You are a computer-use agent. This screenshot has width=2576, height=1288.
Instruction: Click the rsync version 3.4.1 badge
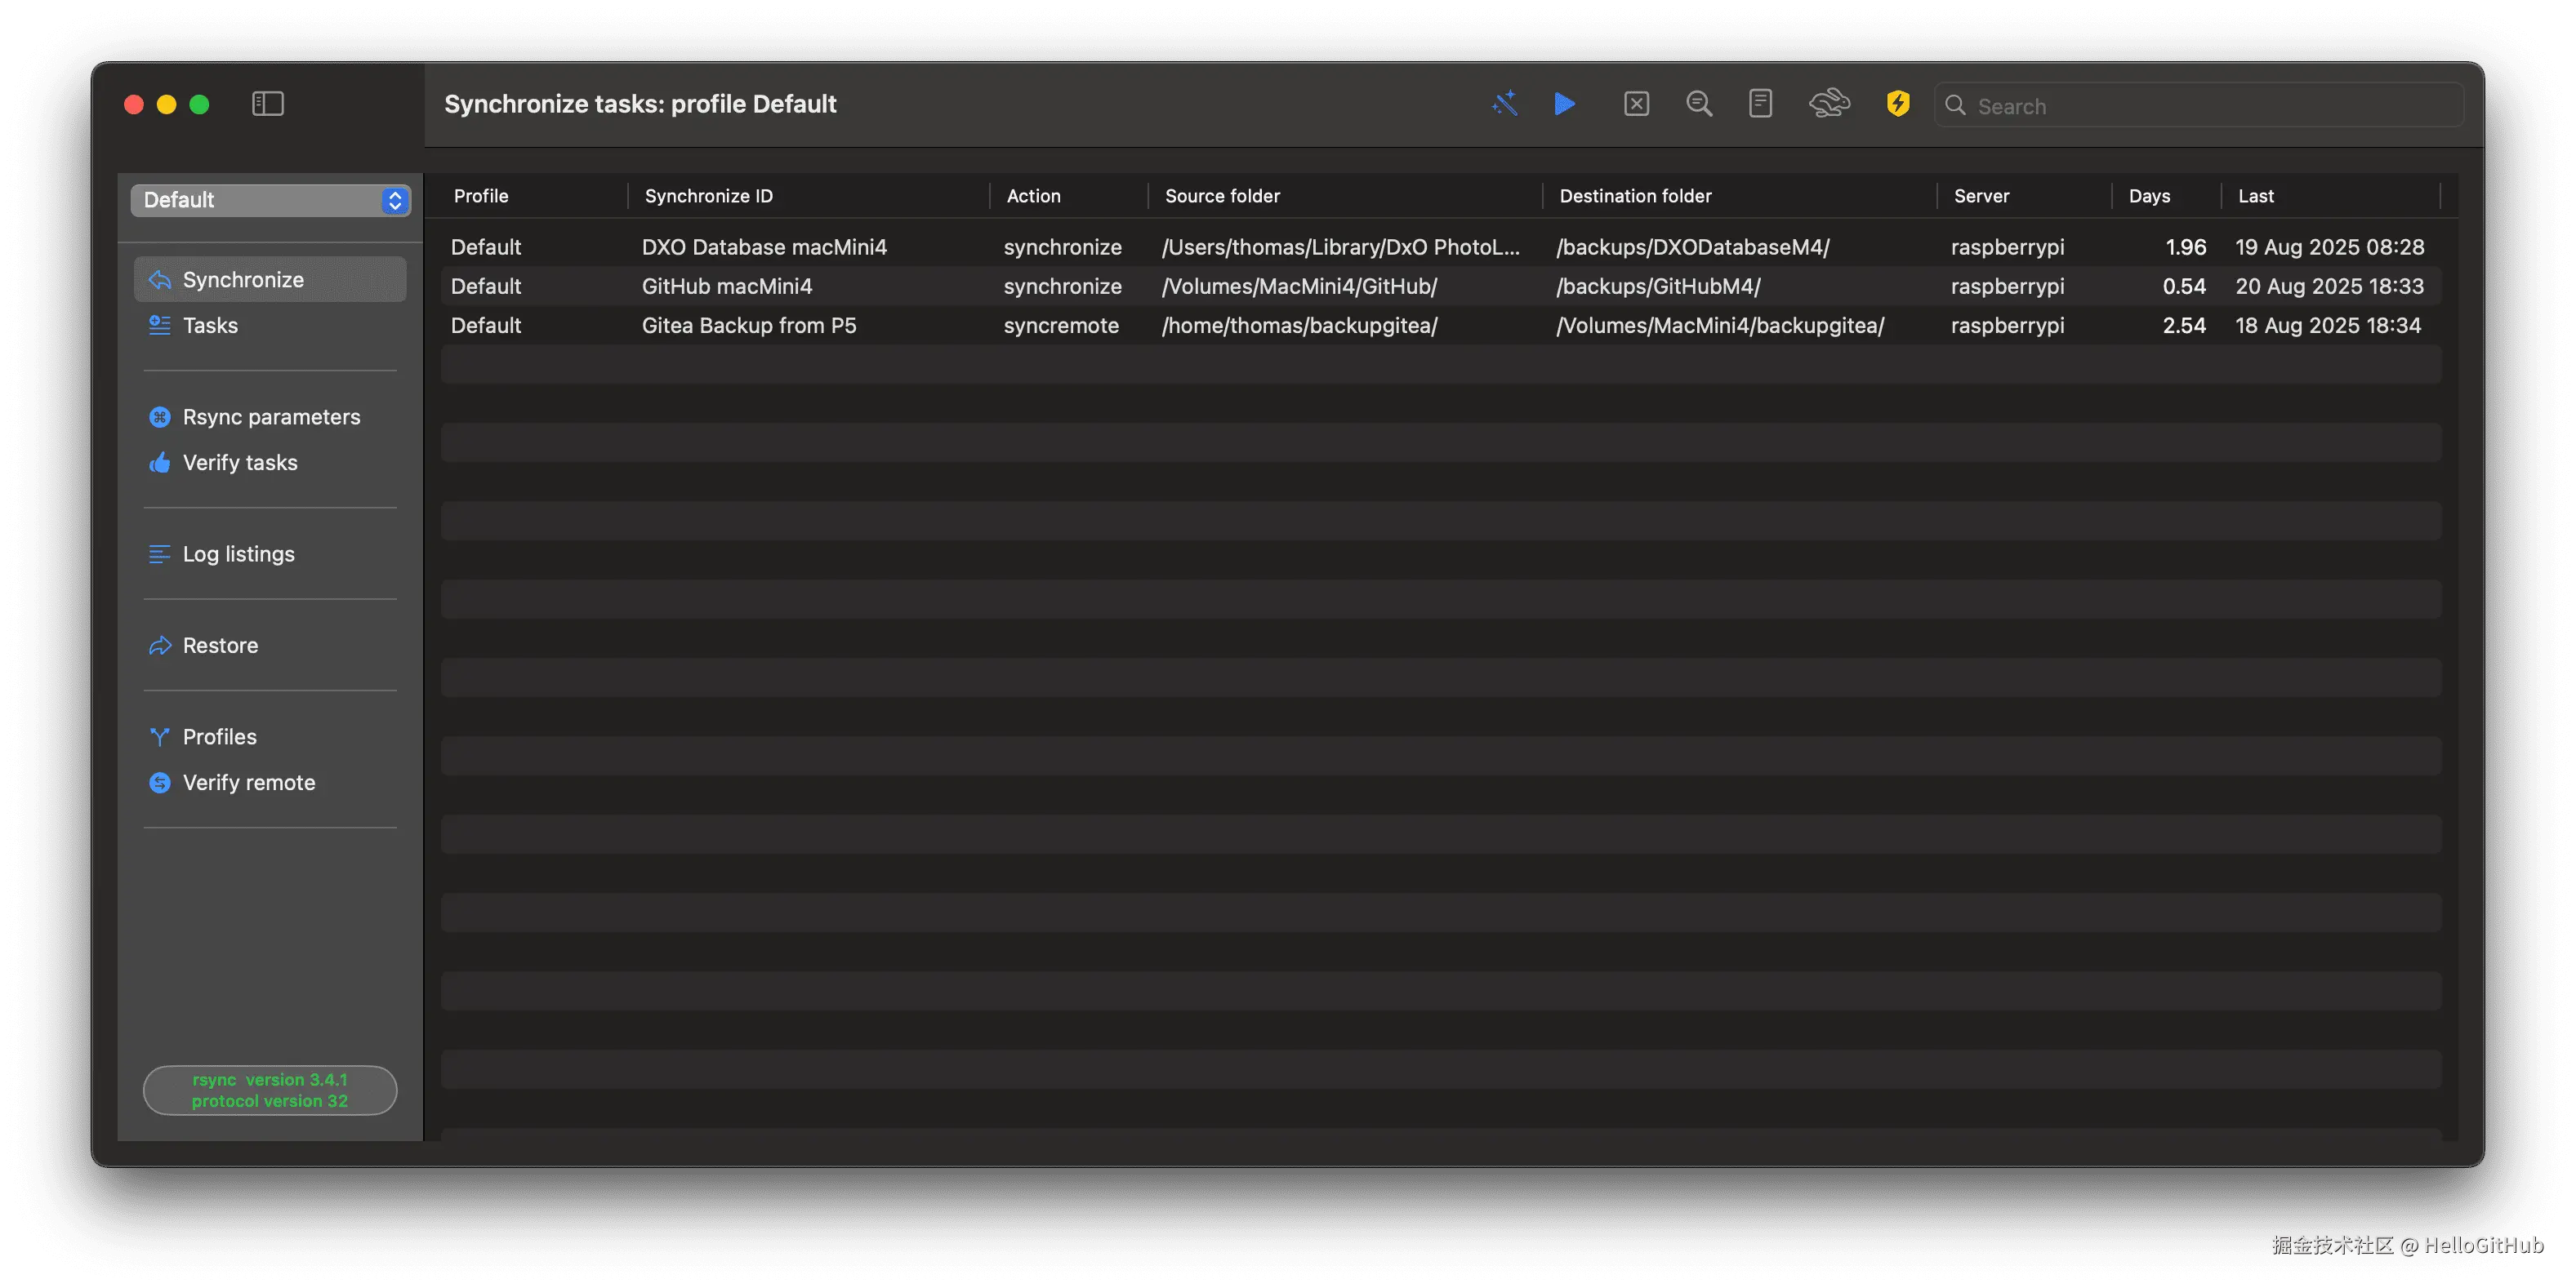270,1090
